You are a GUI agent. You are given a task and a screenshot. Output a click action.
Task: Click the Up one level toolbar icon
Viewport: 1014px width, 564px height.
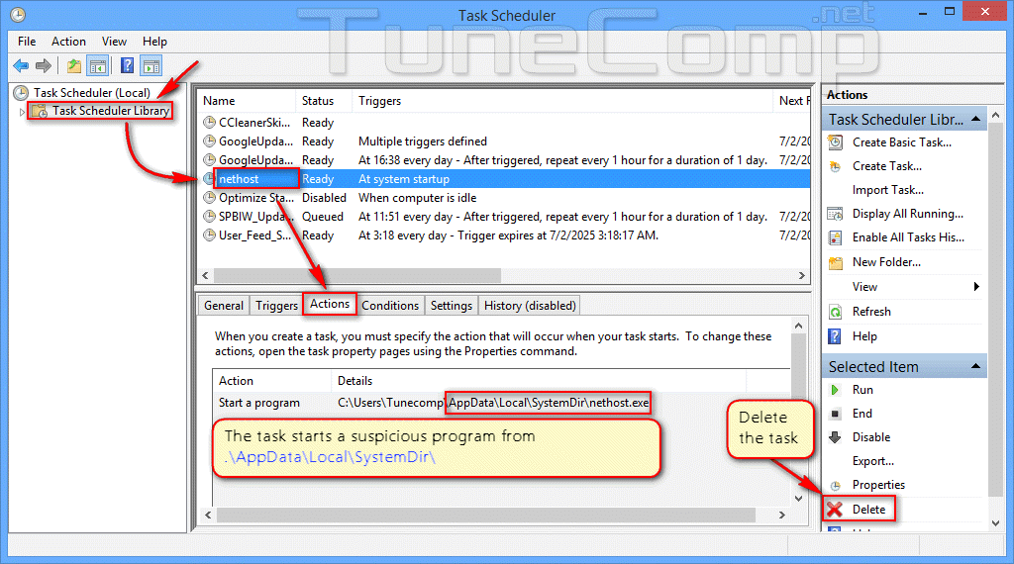tap(74, 65)
